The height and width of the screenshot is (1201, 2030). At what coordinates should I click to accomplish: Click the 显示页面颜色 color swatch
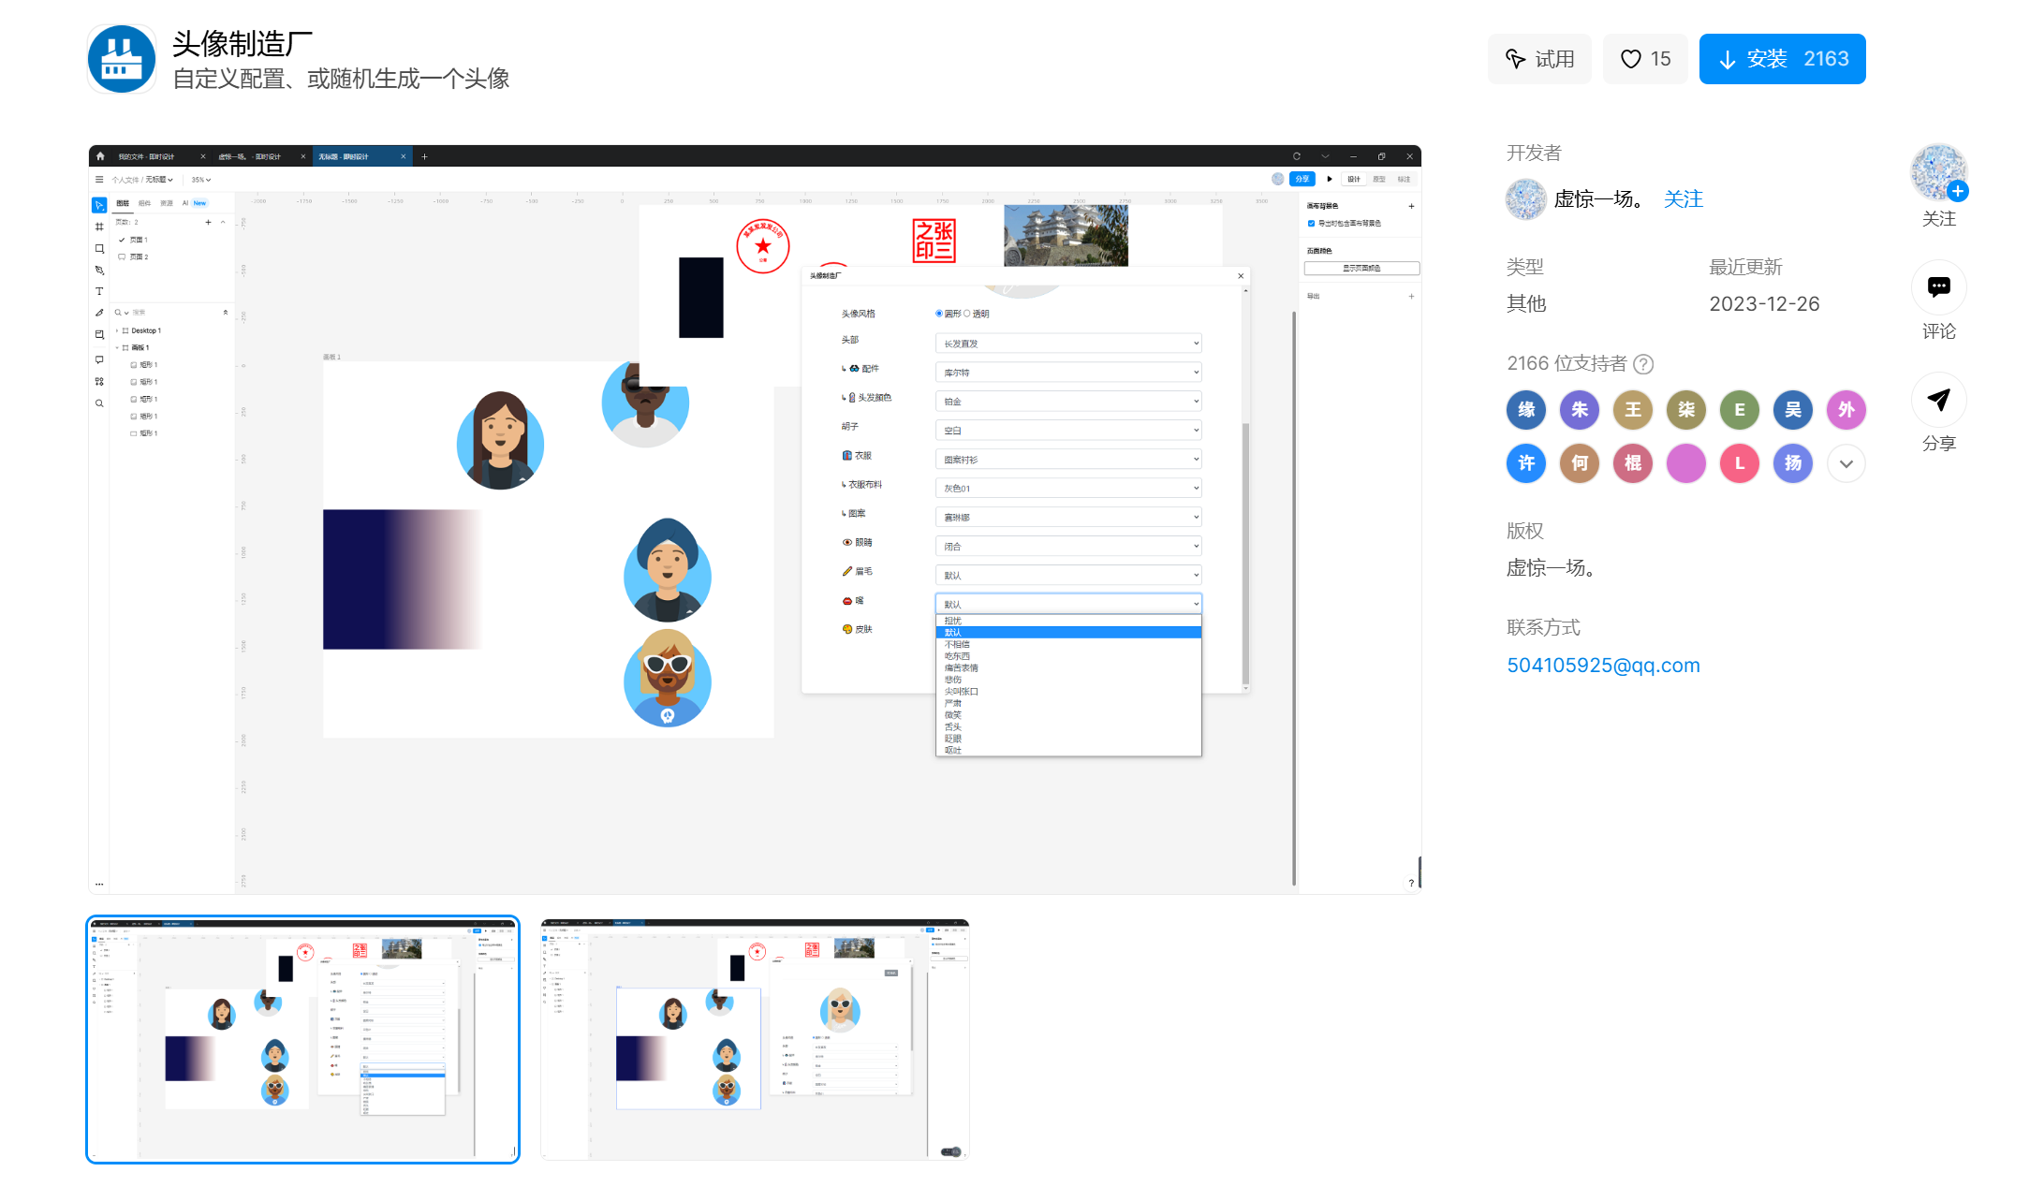click(1361, 268)
